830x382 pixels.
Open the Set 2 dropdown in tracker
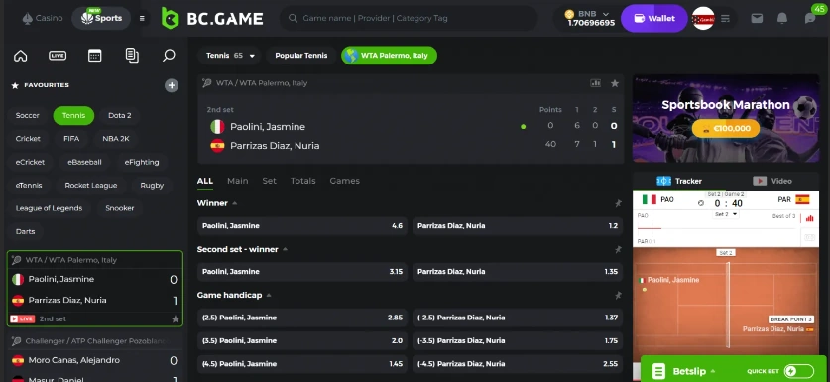(x=726, y=214)
